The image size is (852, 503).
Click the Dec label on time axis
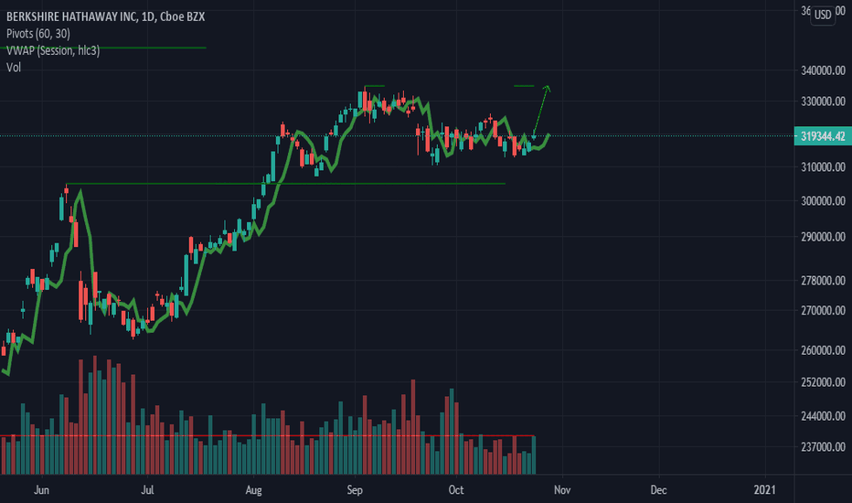pos(658,490)
